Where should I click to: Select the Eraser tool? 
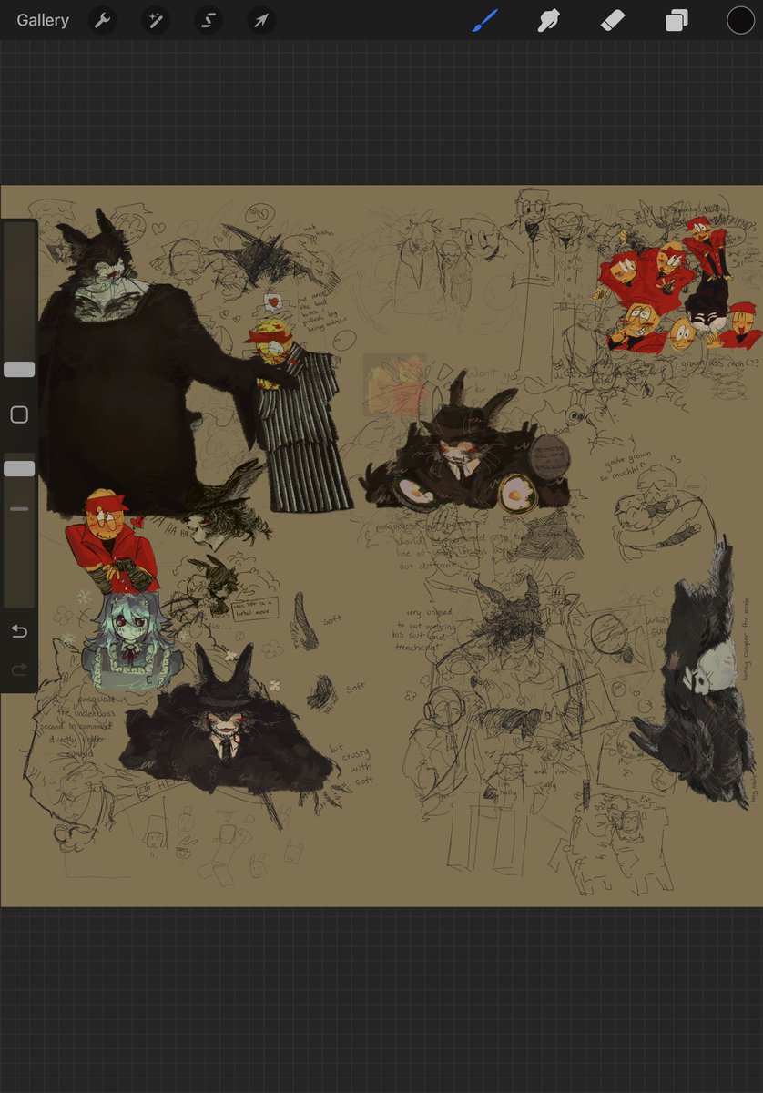[613, 20]
